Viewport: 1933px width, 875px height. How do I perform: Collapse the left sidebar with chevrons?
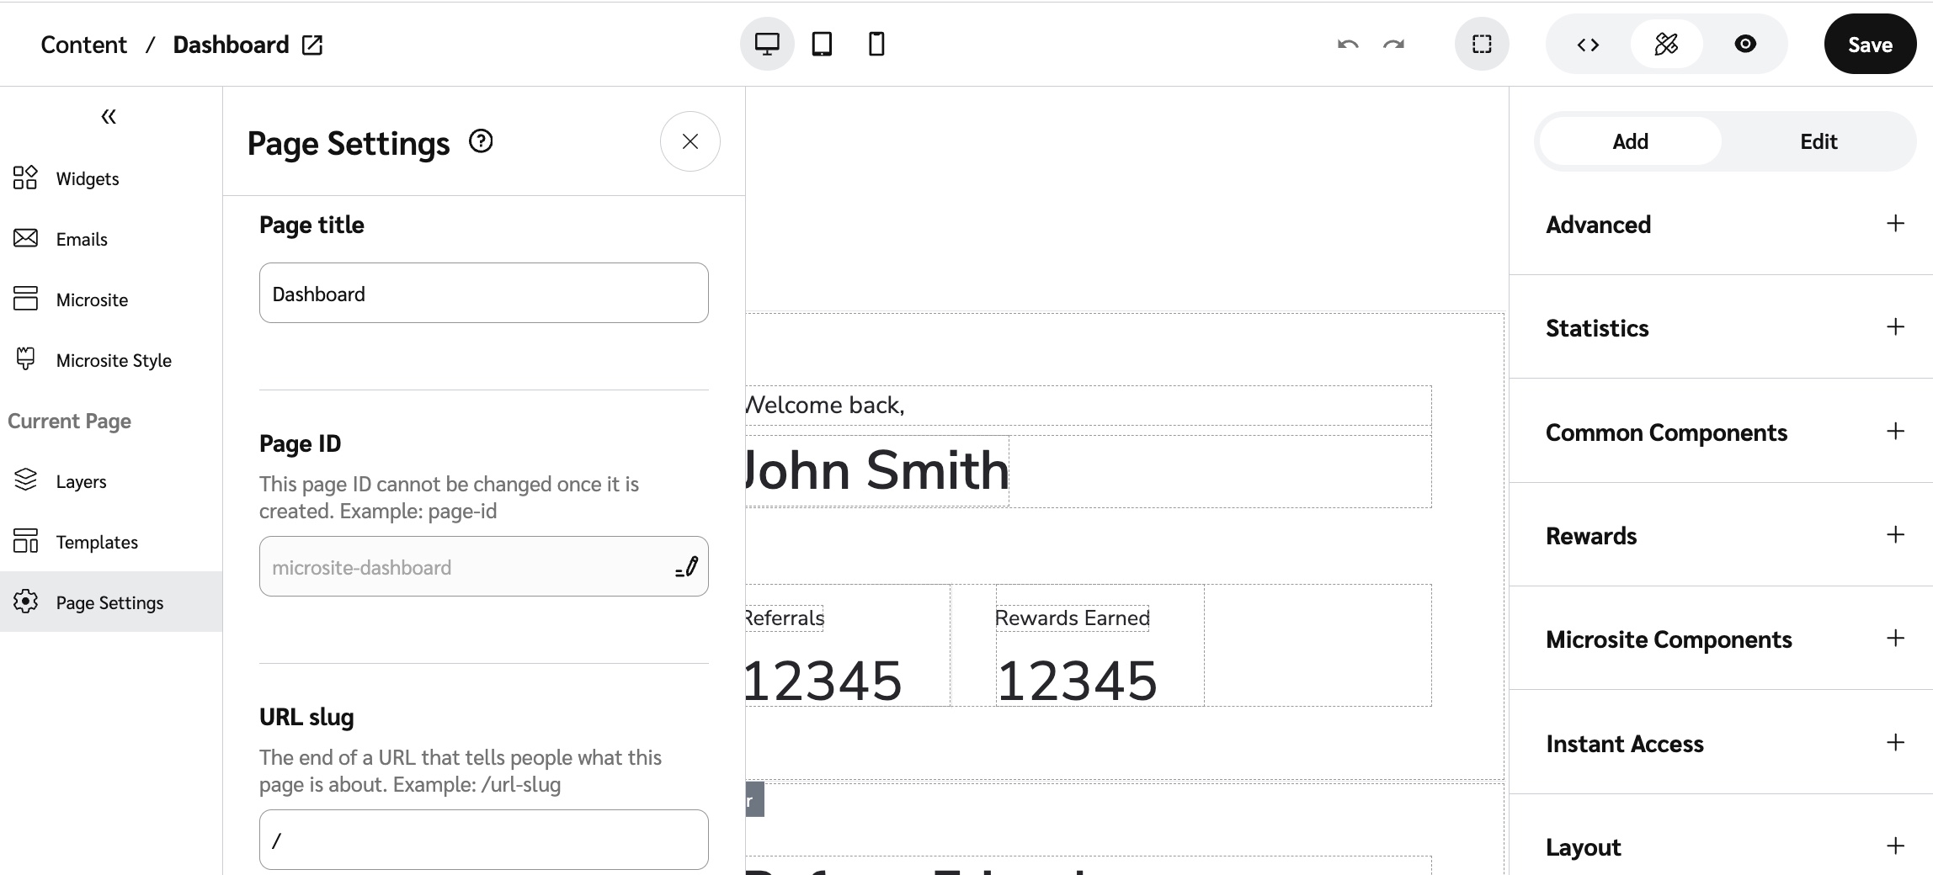(x=109, y=117)
